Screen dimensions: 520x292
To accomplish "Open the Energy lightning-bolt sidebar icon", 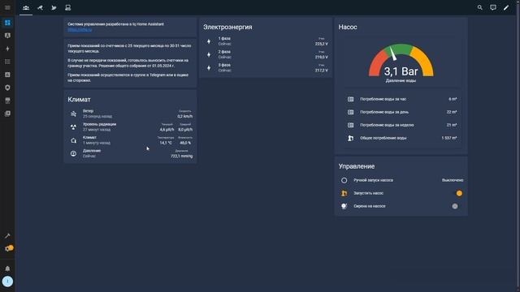I will [x=7, y=49].
